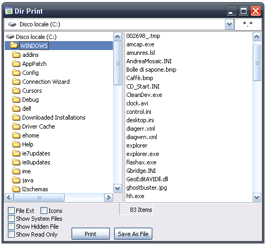
Task: Click the AppPatch folder icon
Action: coord(16,64)
